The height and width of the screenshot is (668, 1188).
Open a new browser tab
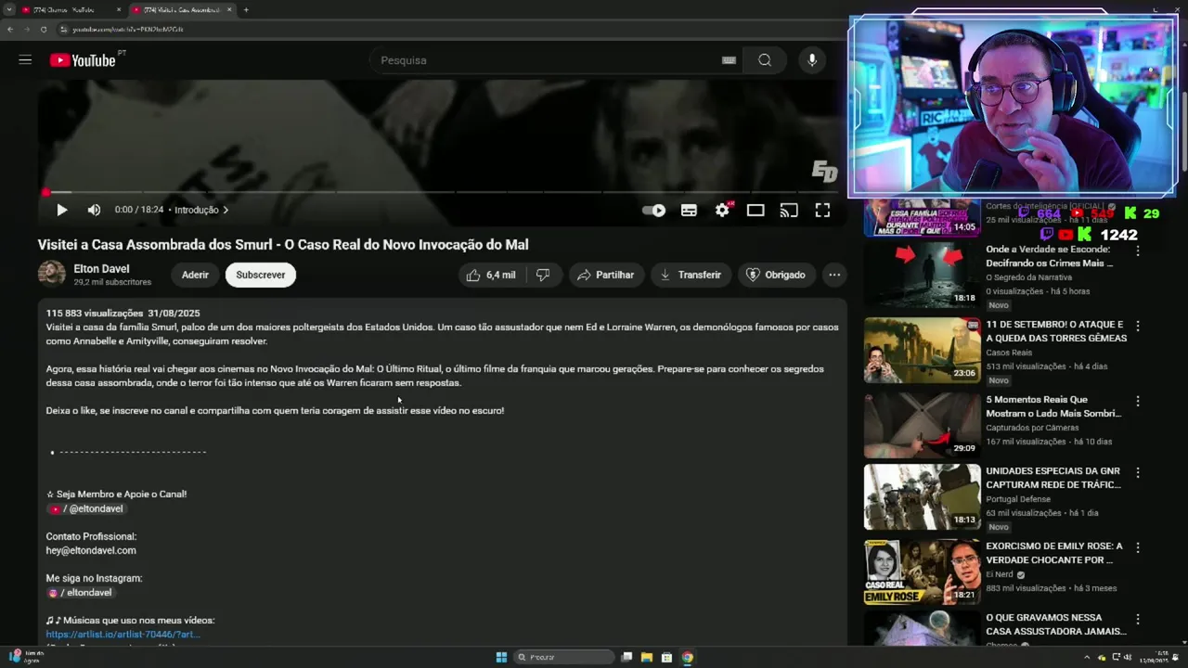pos(246,9)
